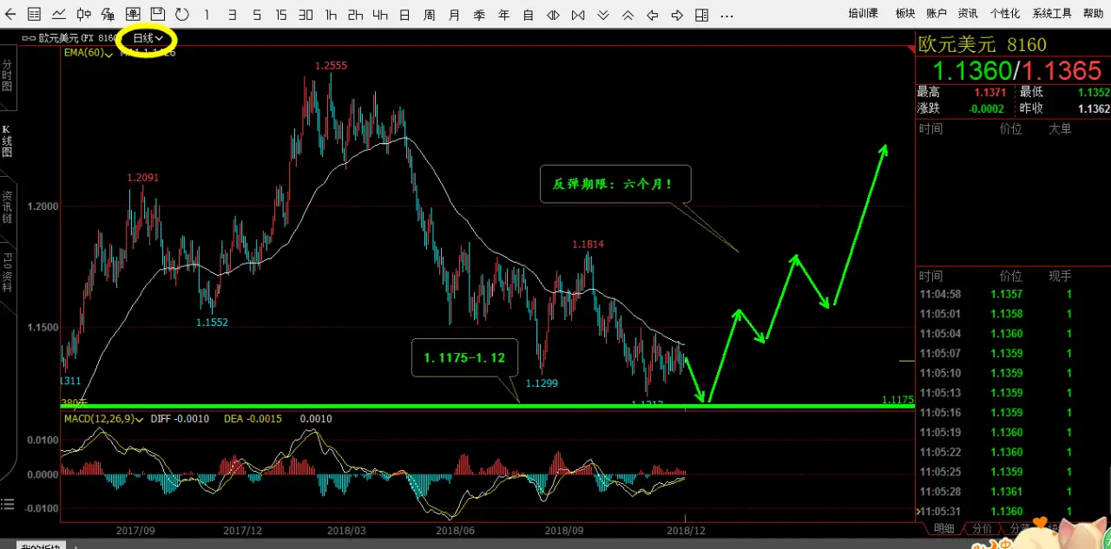The height and width of the screenshot is (549, 1111).
Task: Select the tick row at 11:05:31
Action: tap(1014, 512)
